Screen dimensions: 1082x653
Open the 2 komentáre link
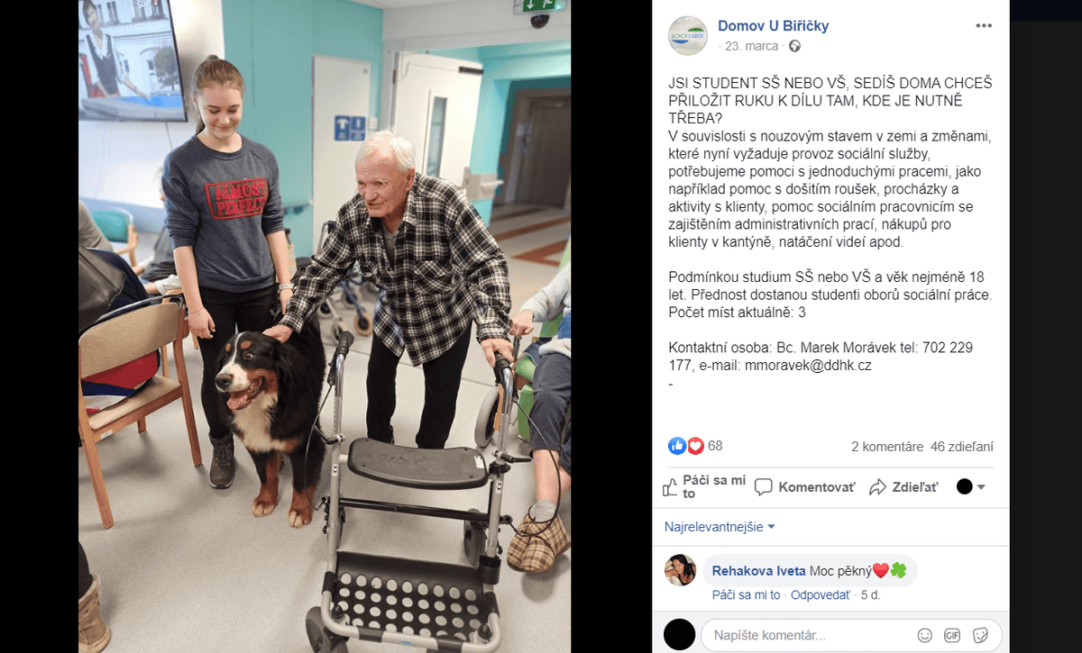[x=887, y=446]
